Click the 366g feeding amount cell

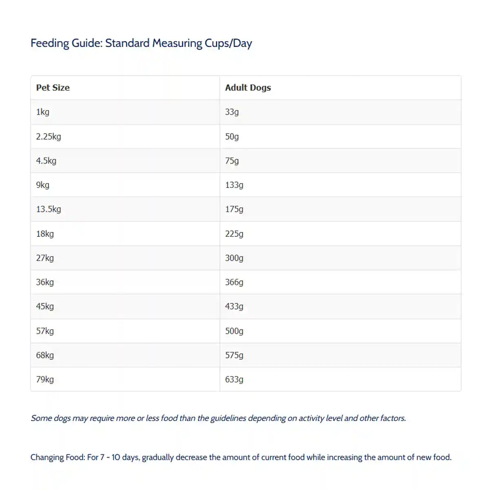(x=234, y=282)
